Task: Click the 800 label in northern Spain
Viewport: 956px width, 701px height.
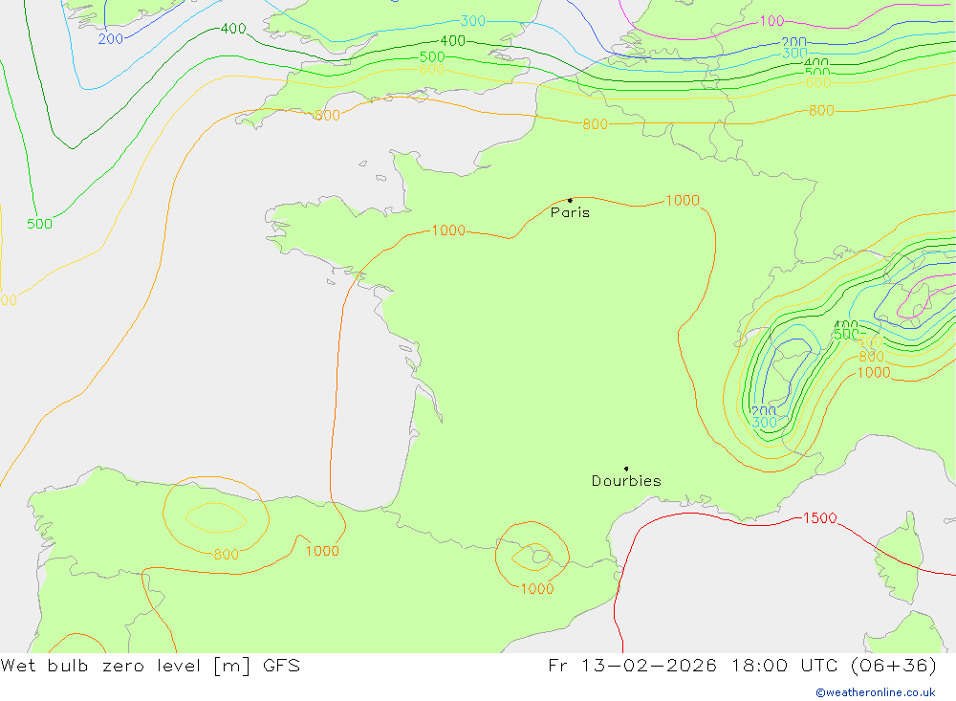Action: tap(226, 555)
